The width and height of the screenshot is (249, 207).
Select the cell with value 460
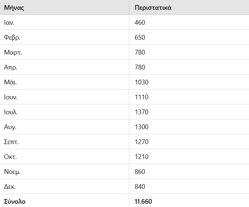[189, 23]
